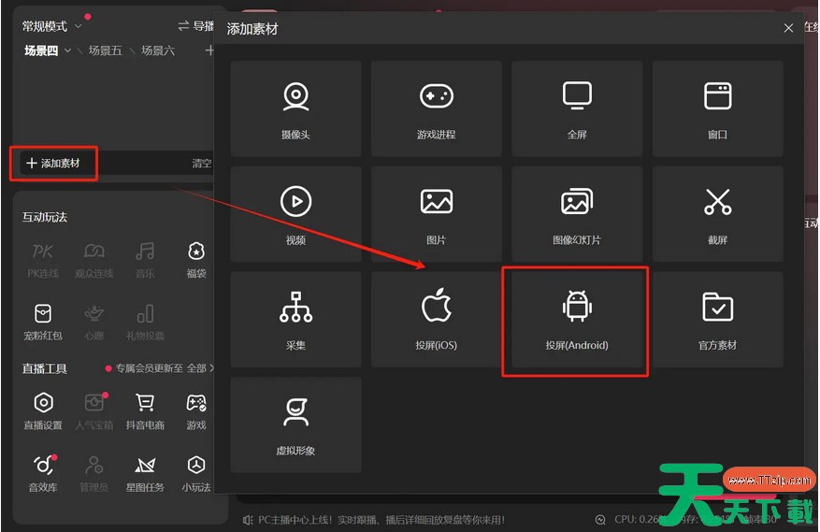Switch to the 场景五 scene tab

tap(105, 50)
